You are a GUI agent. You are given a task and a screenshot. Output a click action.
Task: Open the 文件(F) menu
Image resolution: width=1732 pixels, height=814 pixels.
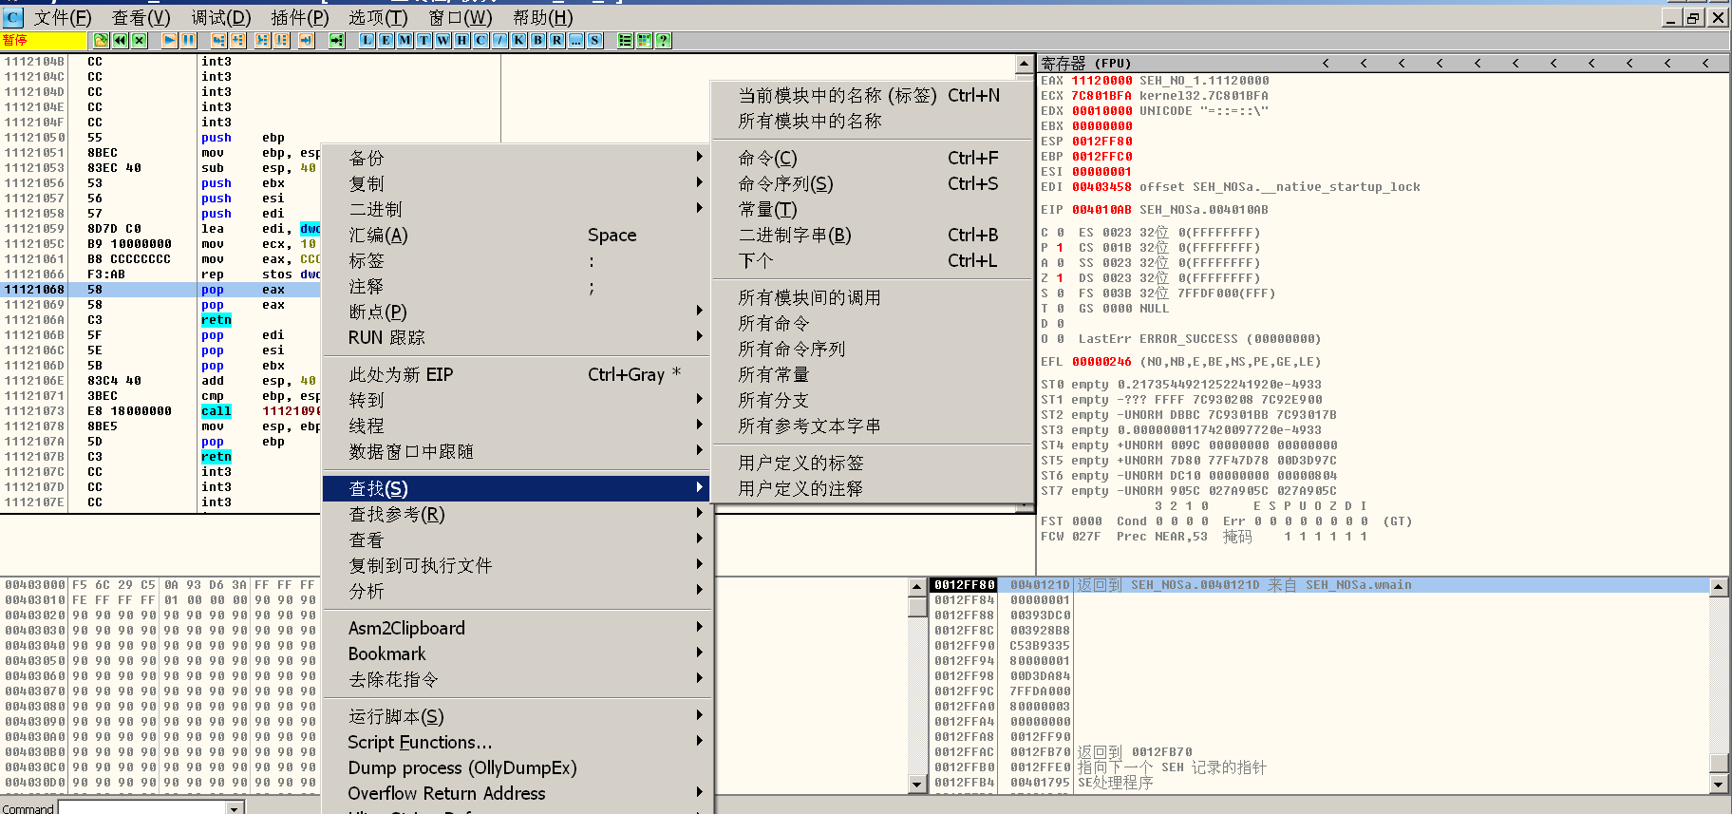pyautogui.click(x=63, y=18)
